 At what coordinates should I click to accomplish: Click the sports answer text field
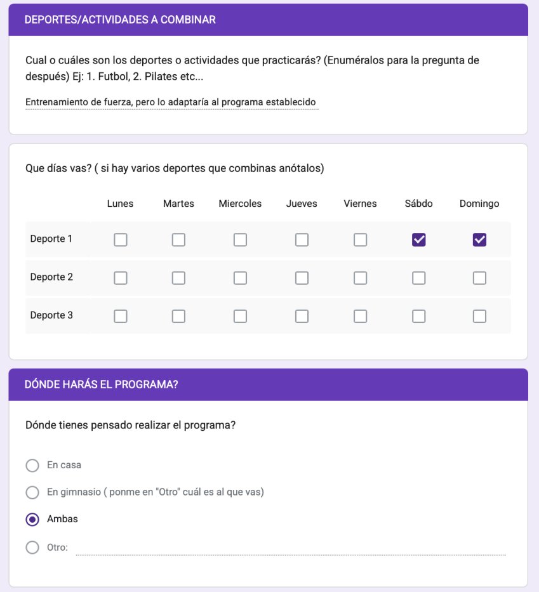pyautogui.click(x=171, y=102)
